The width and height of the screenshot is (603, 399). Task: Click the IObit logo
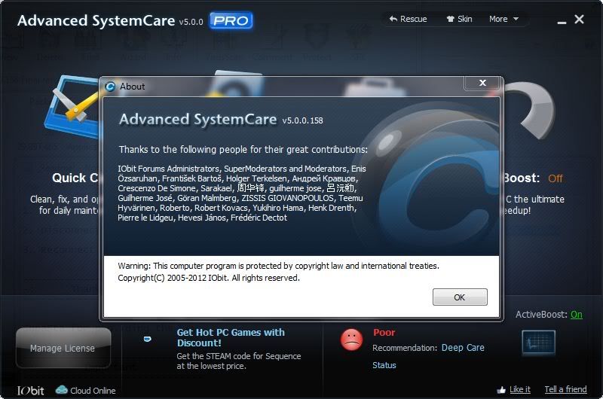pyautogui.click(x=30, y=391)
